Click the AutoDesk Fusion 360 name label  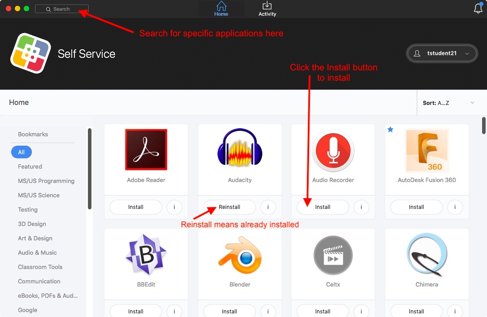tap(427, 180)
